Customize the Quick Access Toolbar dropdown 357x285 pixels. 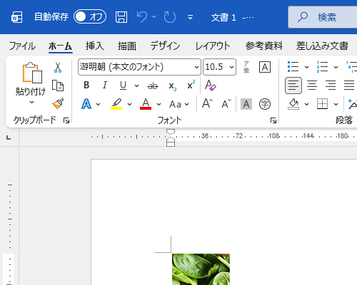190,17
